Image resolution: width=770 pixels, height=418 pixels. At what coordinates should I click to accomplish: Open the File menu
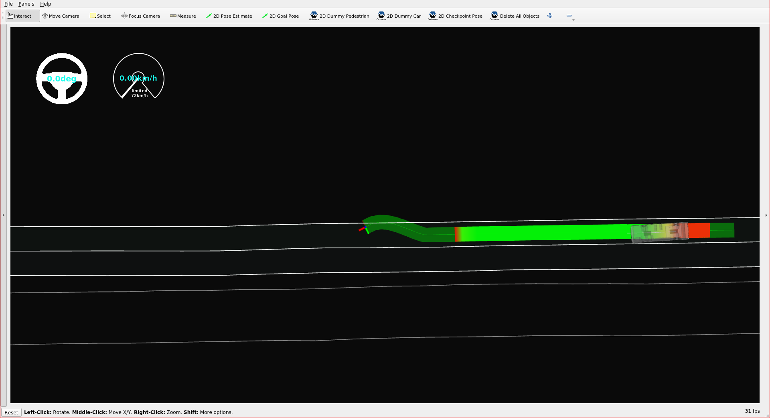coord(8,4)
